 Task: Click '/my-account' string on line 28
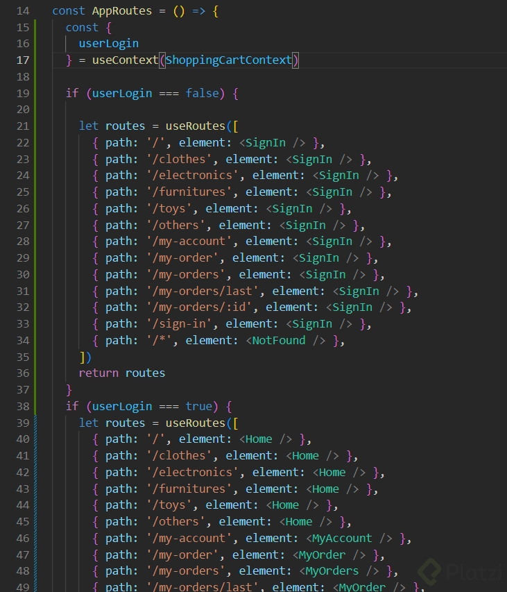pos(189,242)
